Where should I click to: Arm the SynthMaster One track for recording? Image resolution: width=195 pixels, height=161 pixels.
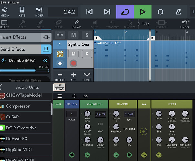[74, 63]
